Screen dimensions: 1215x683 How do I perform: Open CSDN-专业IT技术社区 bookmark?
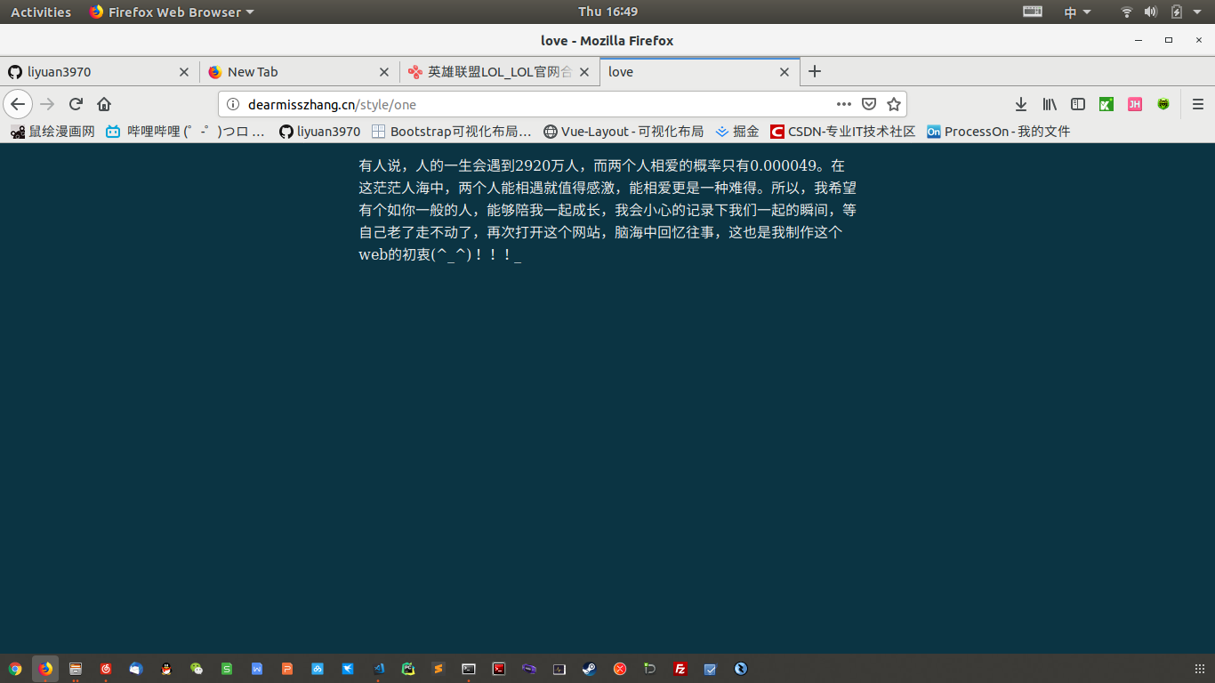(x=842, y=132)
